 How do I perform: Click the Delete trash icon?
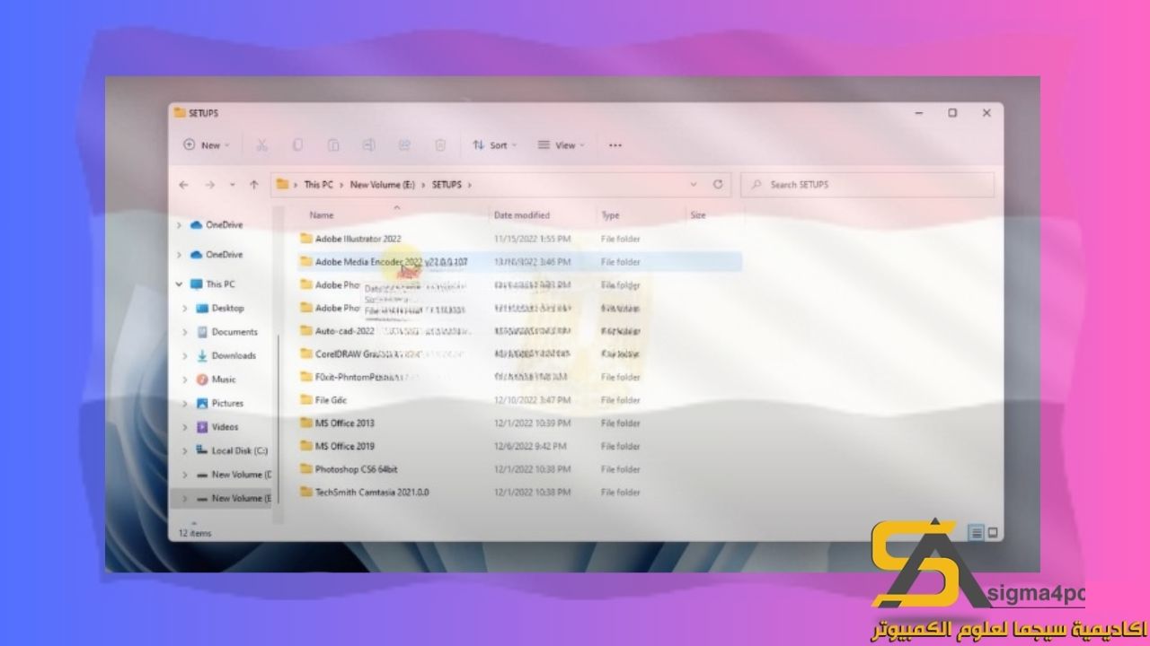pyautogui.click(x=440, y=144)
